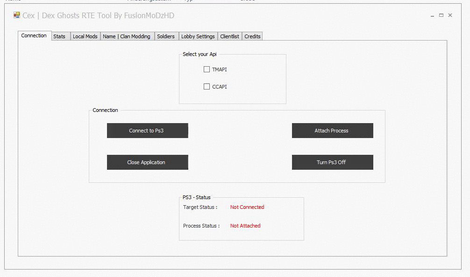This screenshot has height=277, width=470.
Task: Go to the Lobby Settings tab
Action: [x=198, y=36]
